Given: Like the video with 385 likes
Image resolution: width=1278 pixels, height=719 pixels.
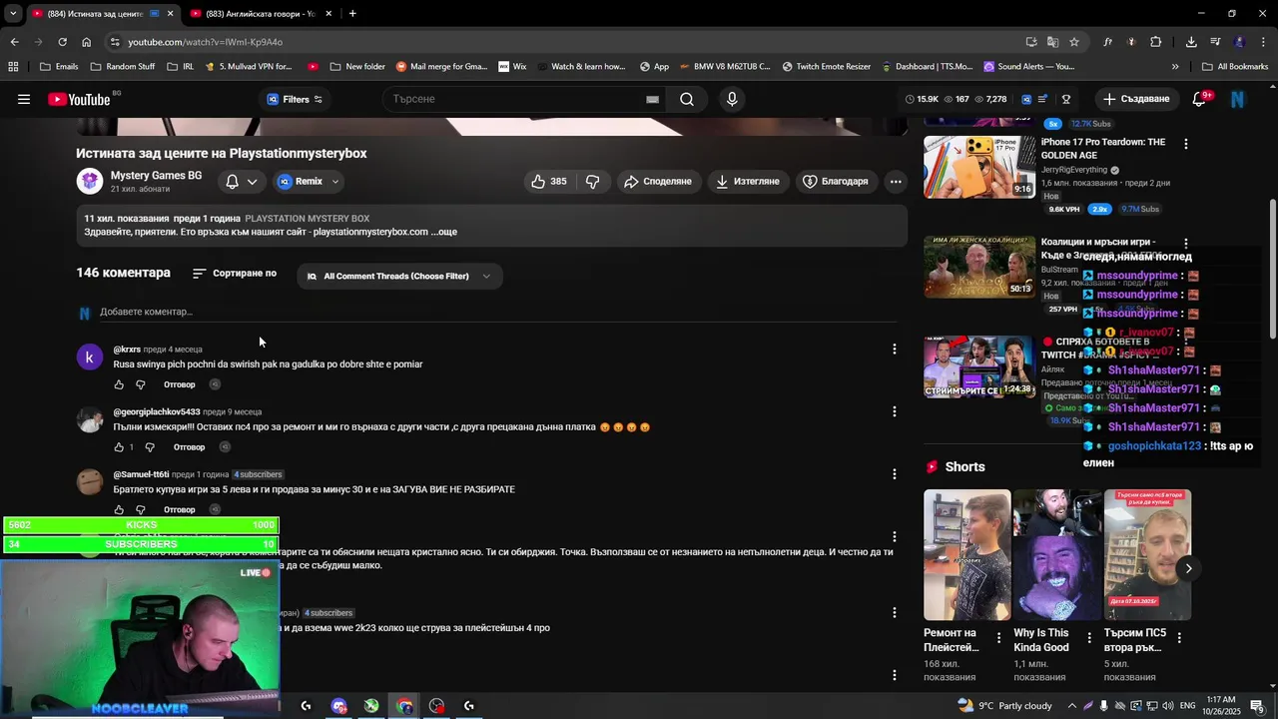Looking at the screenshot, I should pyautogui.click(x=549, y=181).
